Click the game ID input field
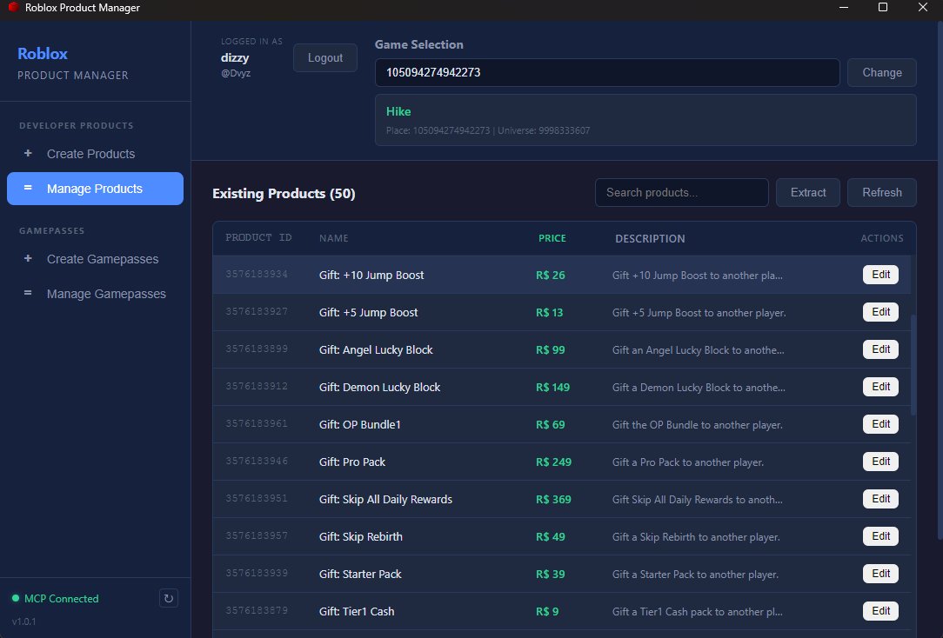The image size is (943, 638). 607,73
